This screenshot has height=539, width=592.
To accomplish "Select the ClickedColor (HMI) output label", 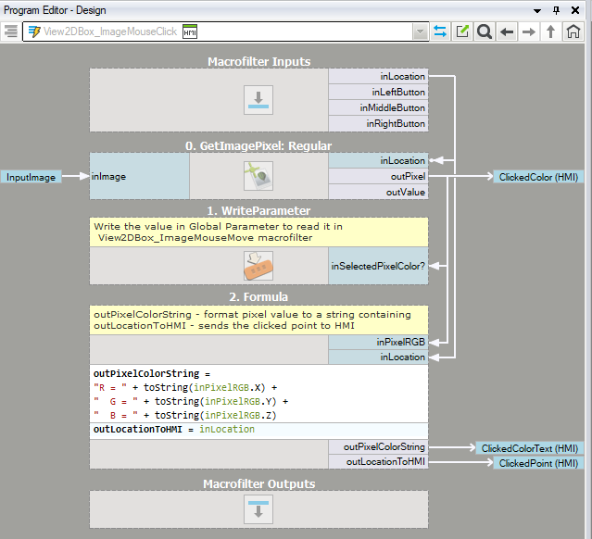I will (539, 176).
